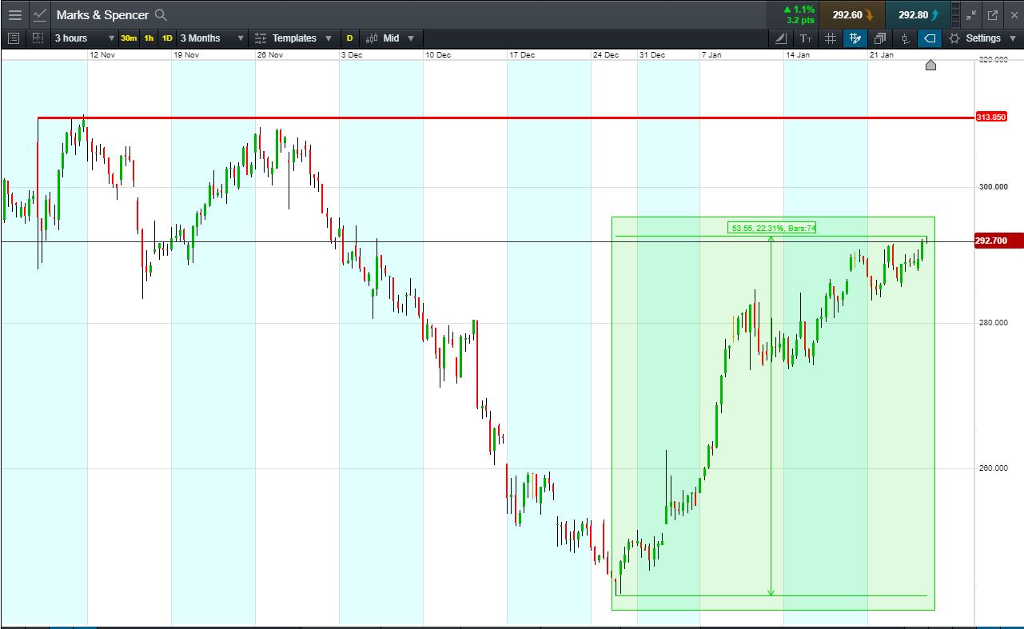Click the 7 Jan date label
1024x629 pixels.
pyautogui.click(x=713, y=54)
